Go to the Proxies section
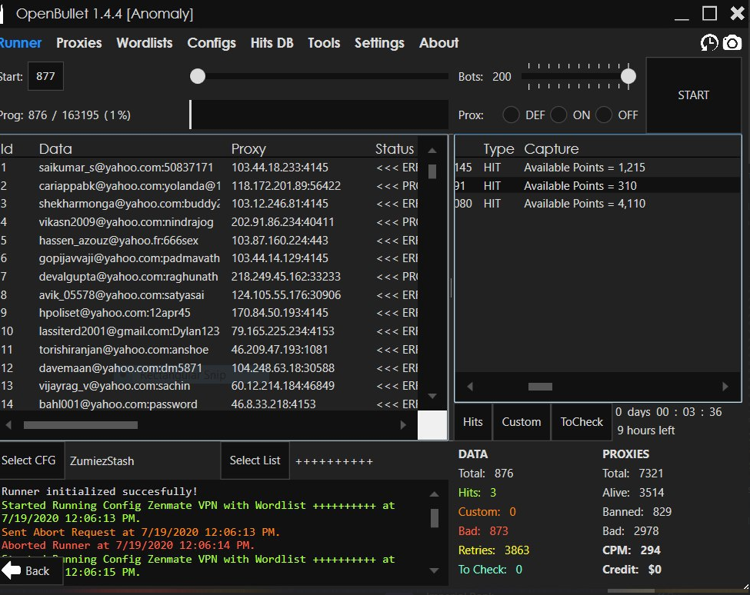Image resolution: width=750 pixels, height=595 pixels. pos(79,43)
